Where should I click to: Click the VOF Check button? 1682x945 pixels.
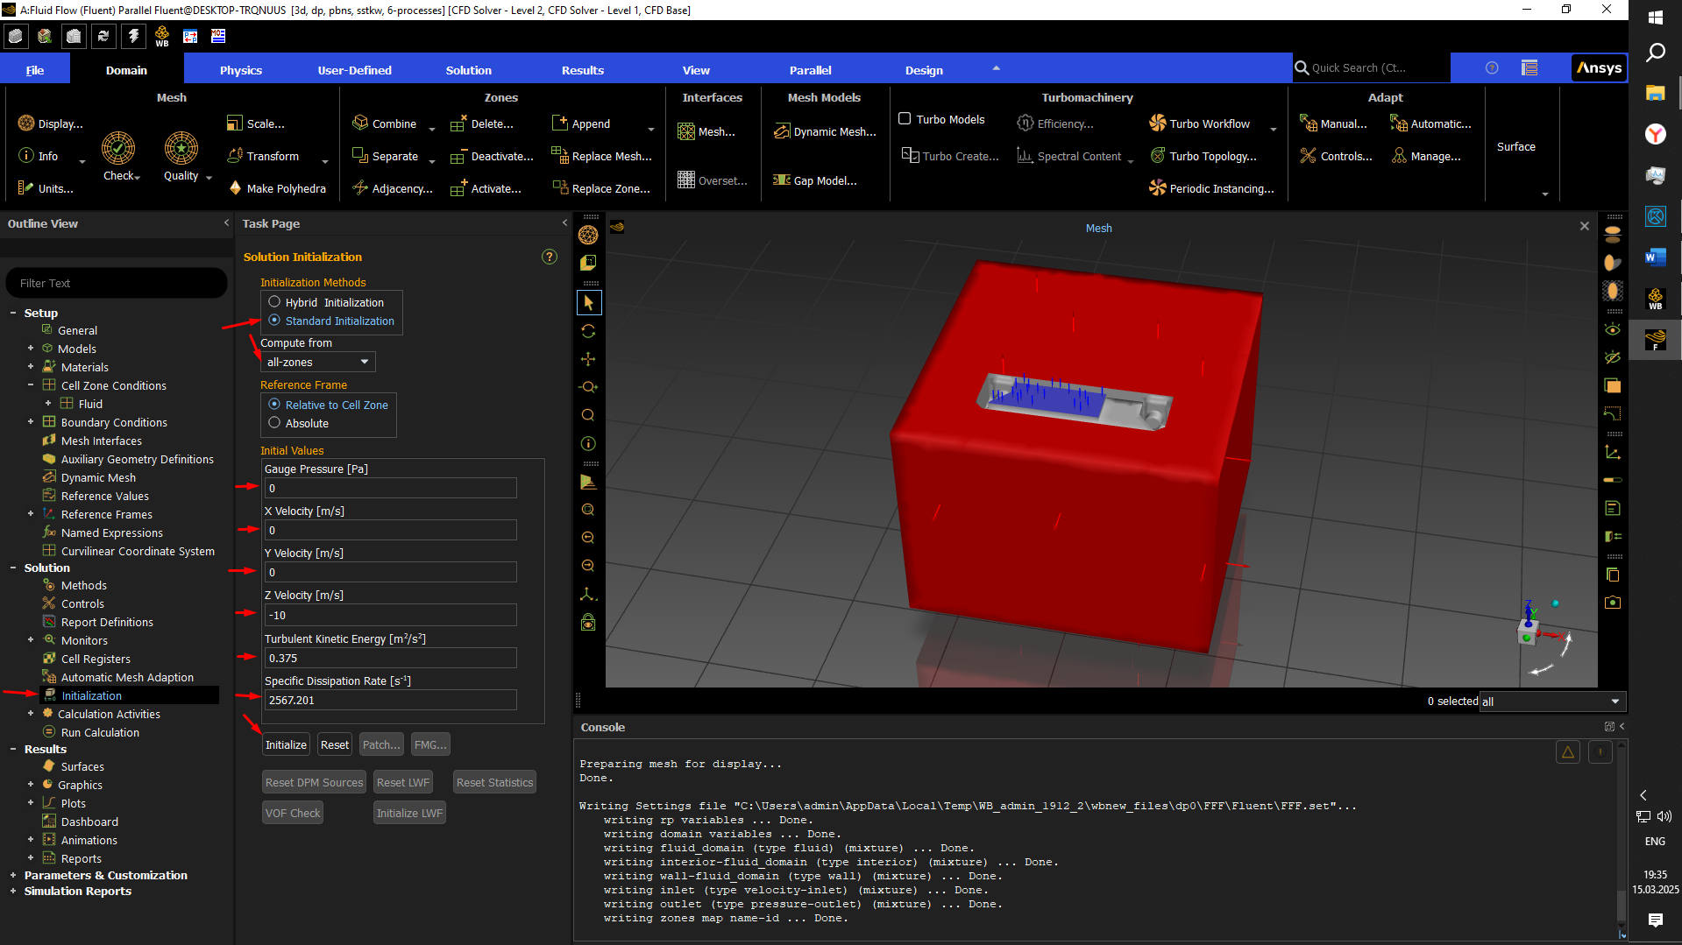click(293, 813)
